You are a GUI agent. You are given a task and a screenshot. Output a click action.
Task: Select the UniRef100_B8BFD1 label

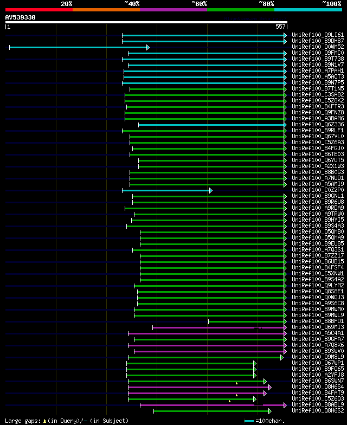pyautogui.click(x=318, y=321)
